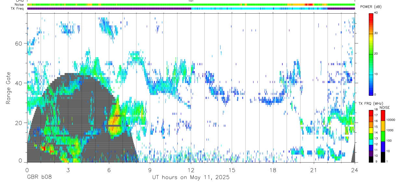The image size is (399, 184).
Task: Click the 1 value on NOISE legend
Action: point(388,162)
